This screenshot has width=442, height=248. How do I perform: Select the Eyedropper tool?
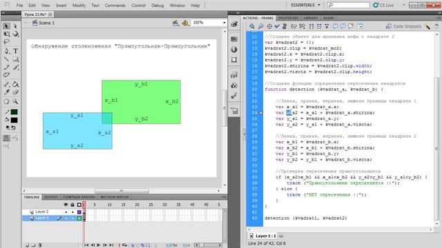[x=6, y=92]
